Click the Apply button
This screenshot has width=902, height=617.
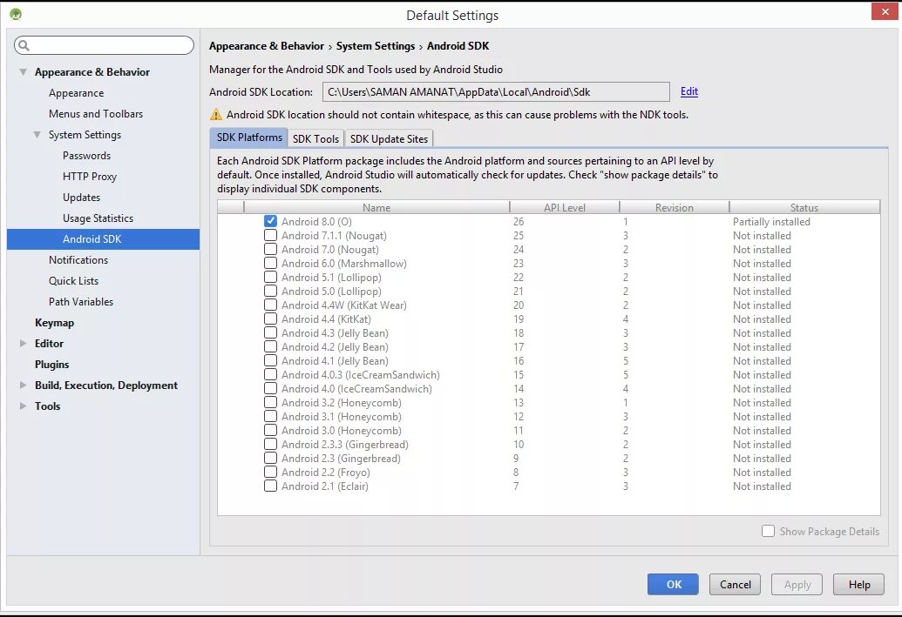coord(797,584)
